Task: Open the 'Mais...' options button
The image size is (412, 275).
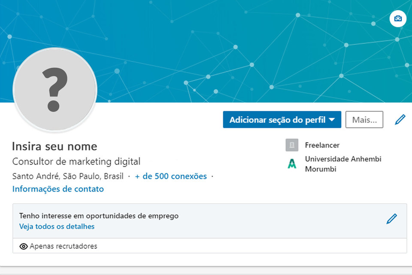Action: [364, 120]
